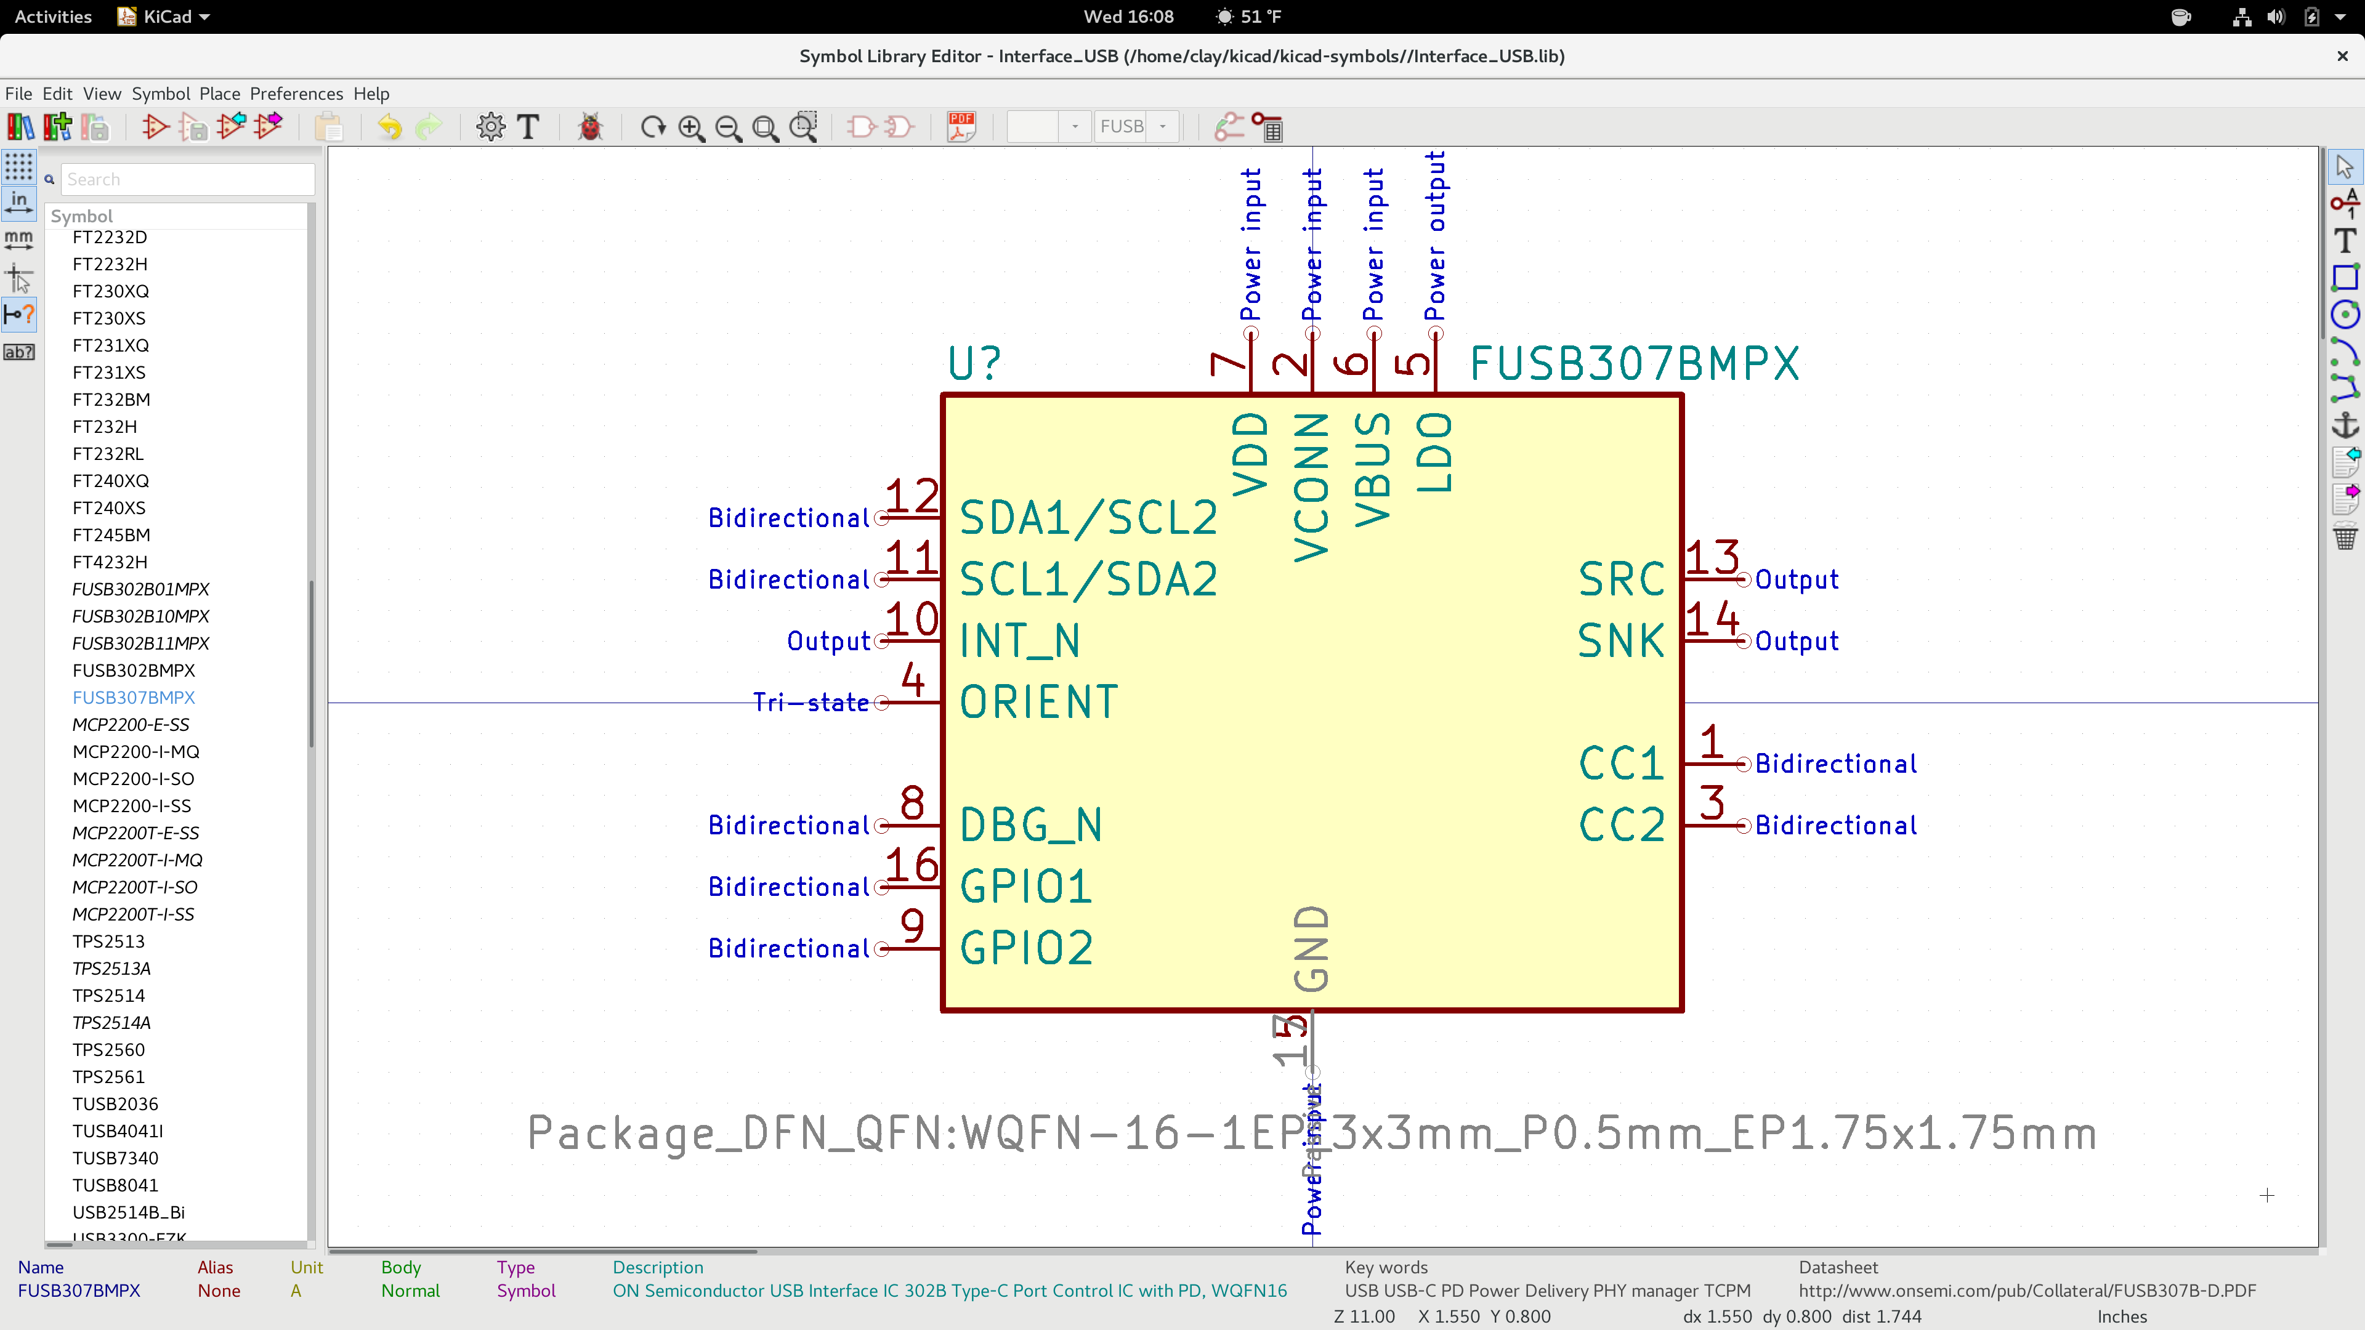Viewport: 2365px width, 1330px height.
Task: Click the create new symbol icon
Action: [x=154, y=127]
